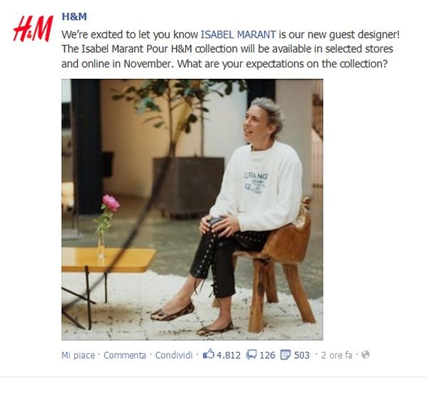
Task: Open the H&M logo profile picture
Action: point(33,29)
